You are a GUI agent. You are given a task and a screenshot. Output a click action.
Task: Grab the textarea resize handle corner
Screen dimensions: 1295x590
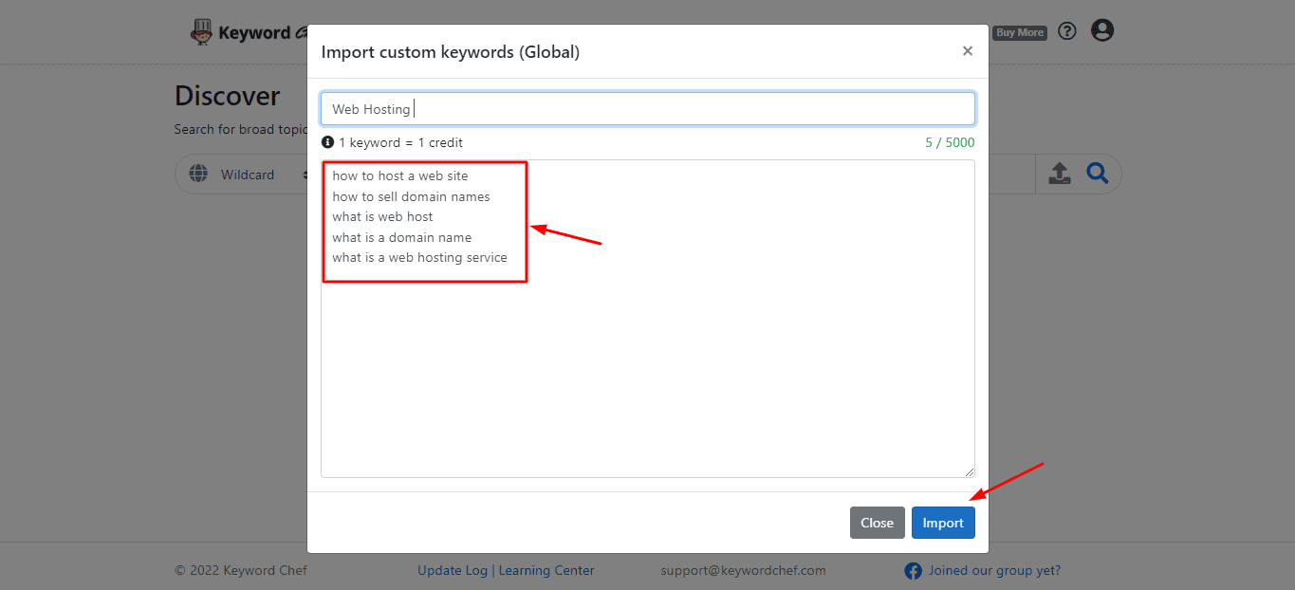[x=969, y=471]
